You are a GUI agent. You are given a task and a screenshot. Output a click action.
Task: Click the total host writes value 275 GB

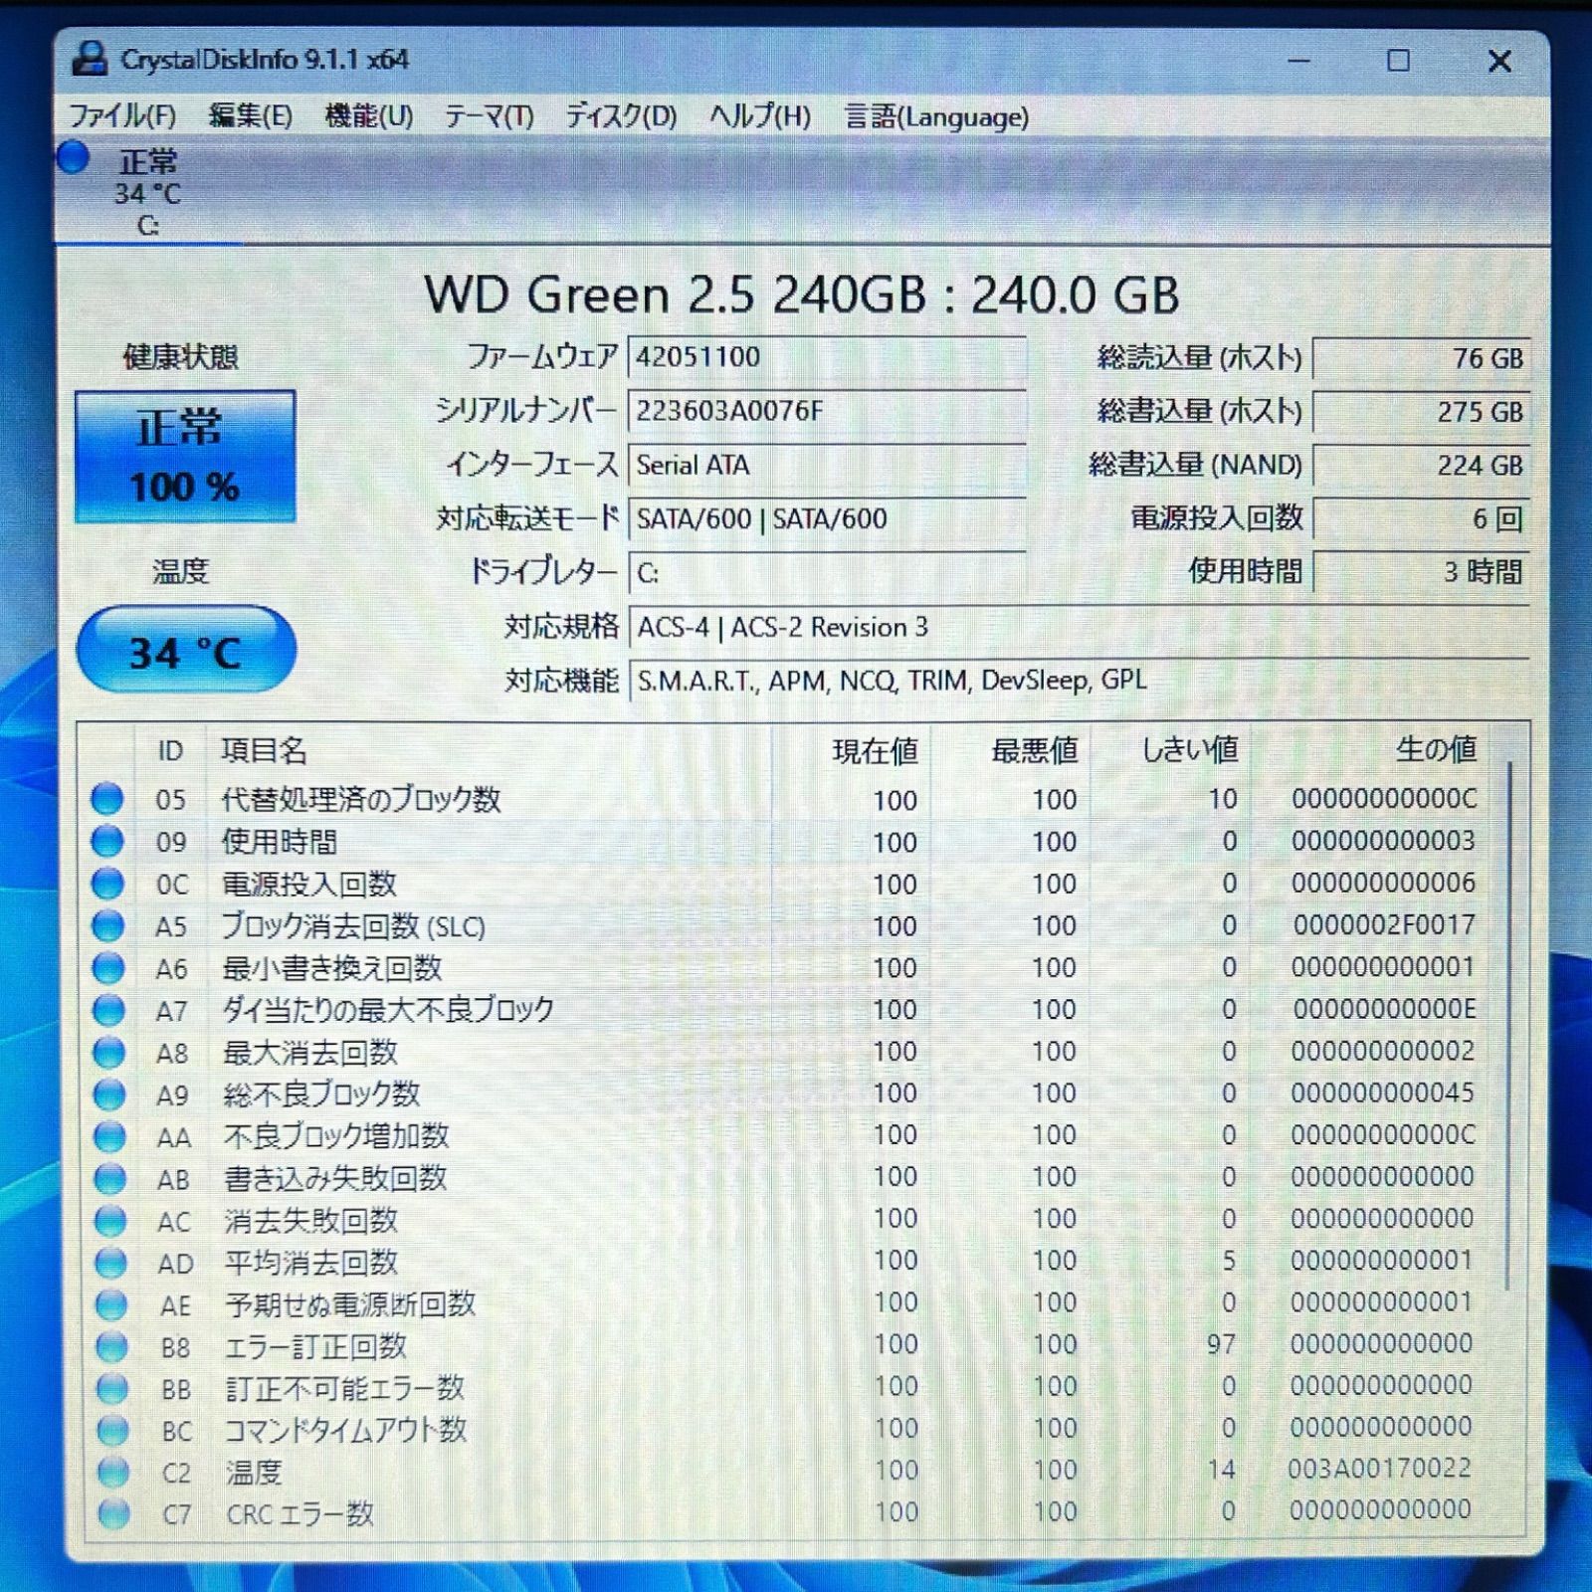[x=1421, y=412]
